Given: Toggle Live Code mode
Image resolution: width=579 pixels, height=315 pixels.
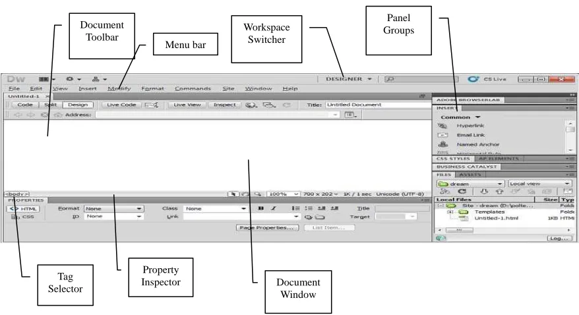Looking at the screenshot, I should (x=121, y=105).
